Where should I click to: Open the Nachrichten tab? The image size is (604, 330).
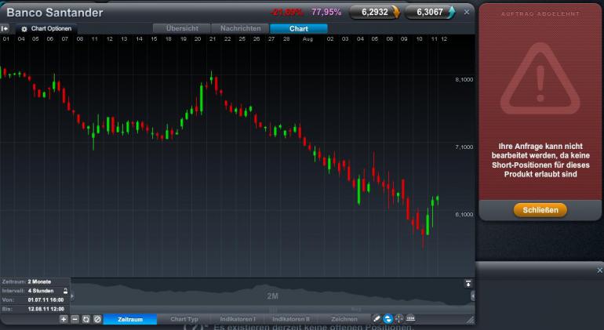point(240,28)
